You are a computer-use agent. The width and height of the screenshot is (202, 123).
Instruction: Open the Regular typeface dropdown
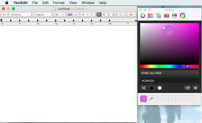44,14
